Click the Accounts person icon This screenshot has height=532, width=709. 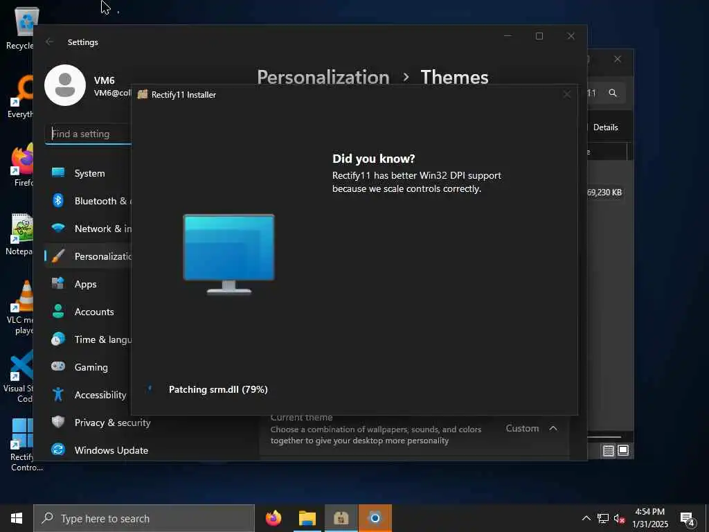(58, 311)
